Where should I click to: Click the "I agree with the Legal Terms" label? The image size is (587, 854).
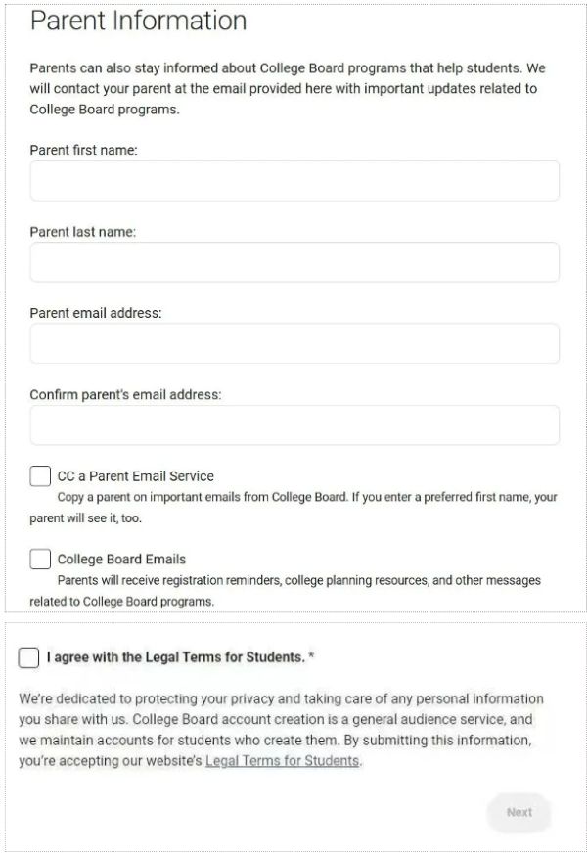[176, 657]
